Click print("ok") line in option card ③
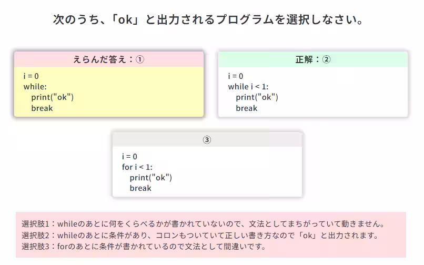The image size is (424, 265). pyautogui.click(x=151, y=177)
